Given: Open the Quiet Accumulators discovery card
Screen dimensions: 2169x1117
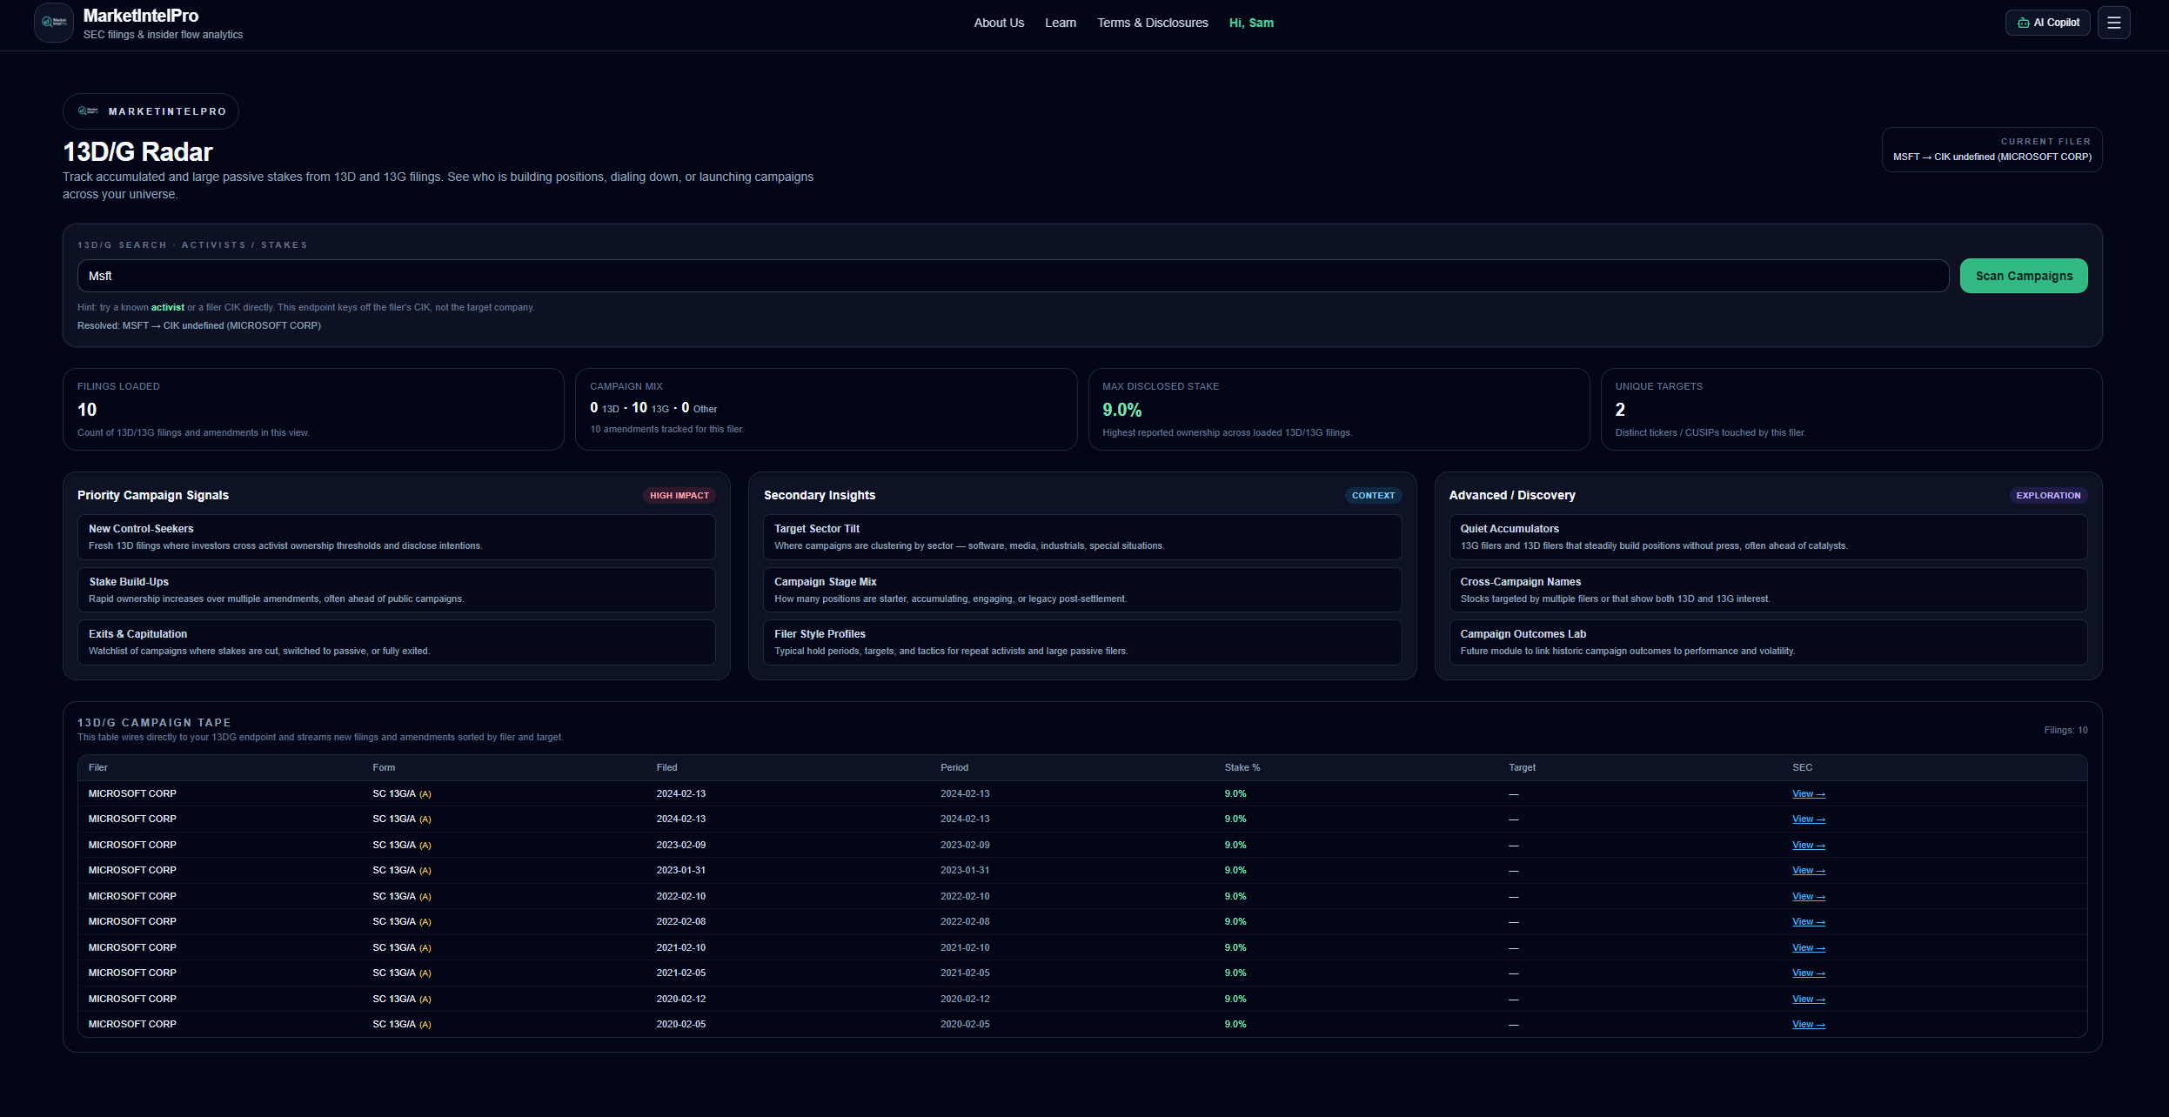Looking at the screenshot, I should point(1768,536).
